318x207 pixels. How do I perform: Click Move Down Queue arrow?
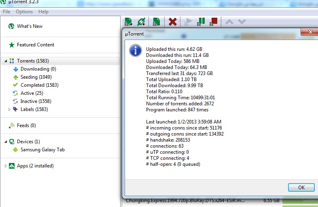tap(242, 22)
